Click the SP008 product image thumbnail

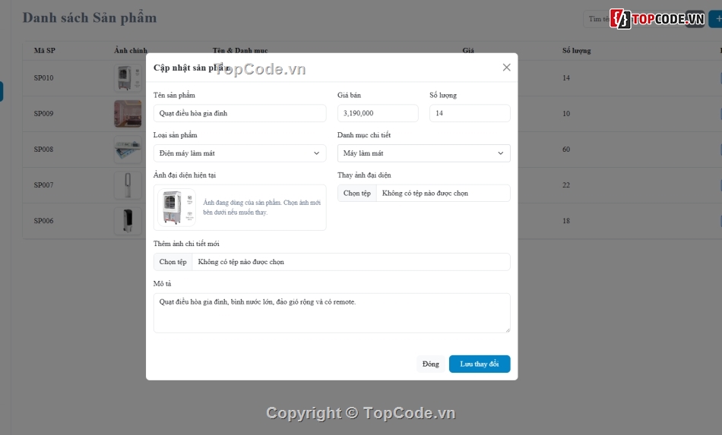point(128,150)
